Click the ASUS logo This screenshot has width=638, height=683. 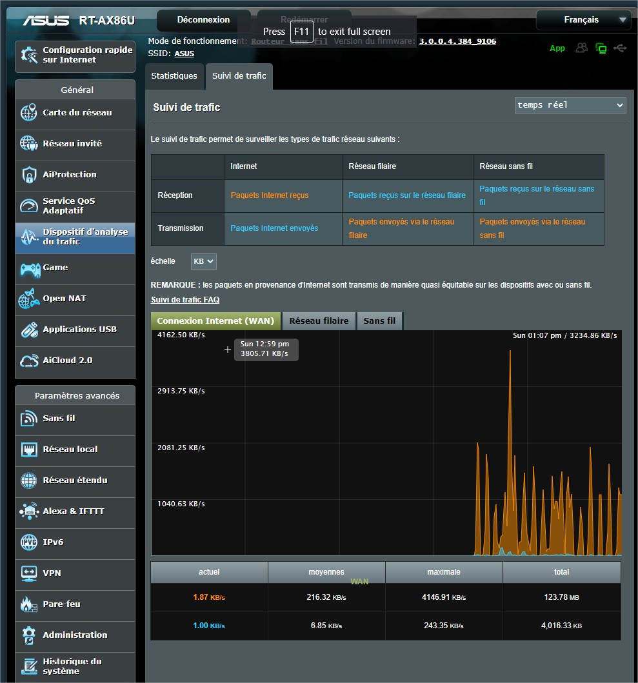click(x=46, y=21)
